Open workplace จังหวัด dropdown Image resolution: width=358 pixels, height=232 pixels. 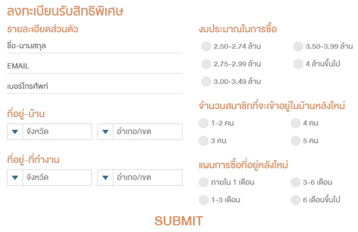click(x=50, y=177)
